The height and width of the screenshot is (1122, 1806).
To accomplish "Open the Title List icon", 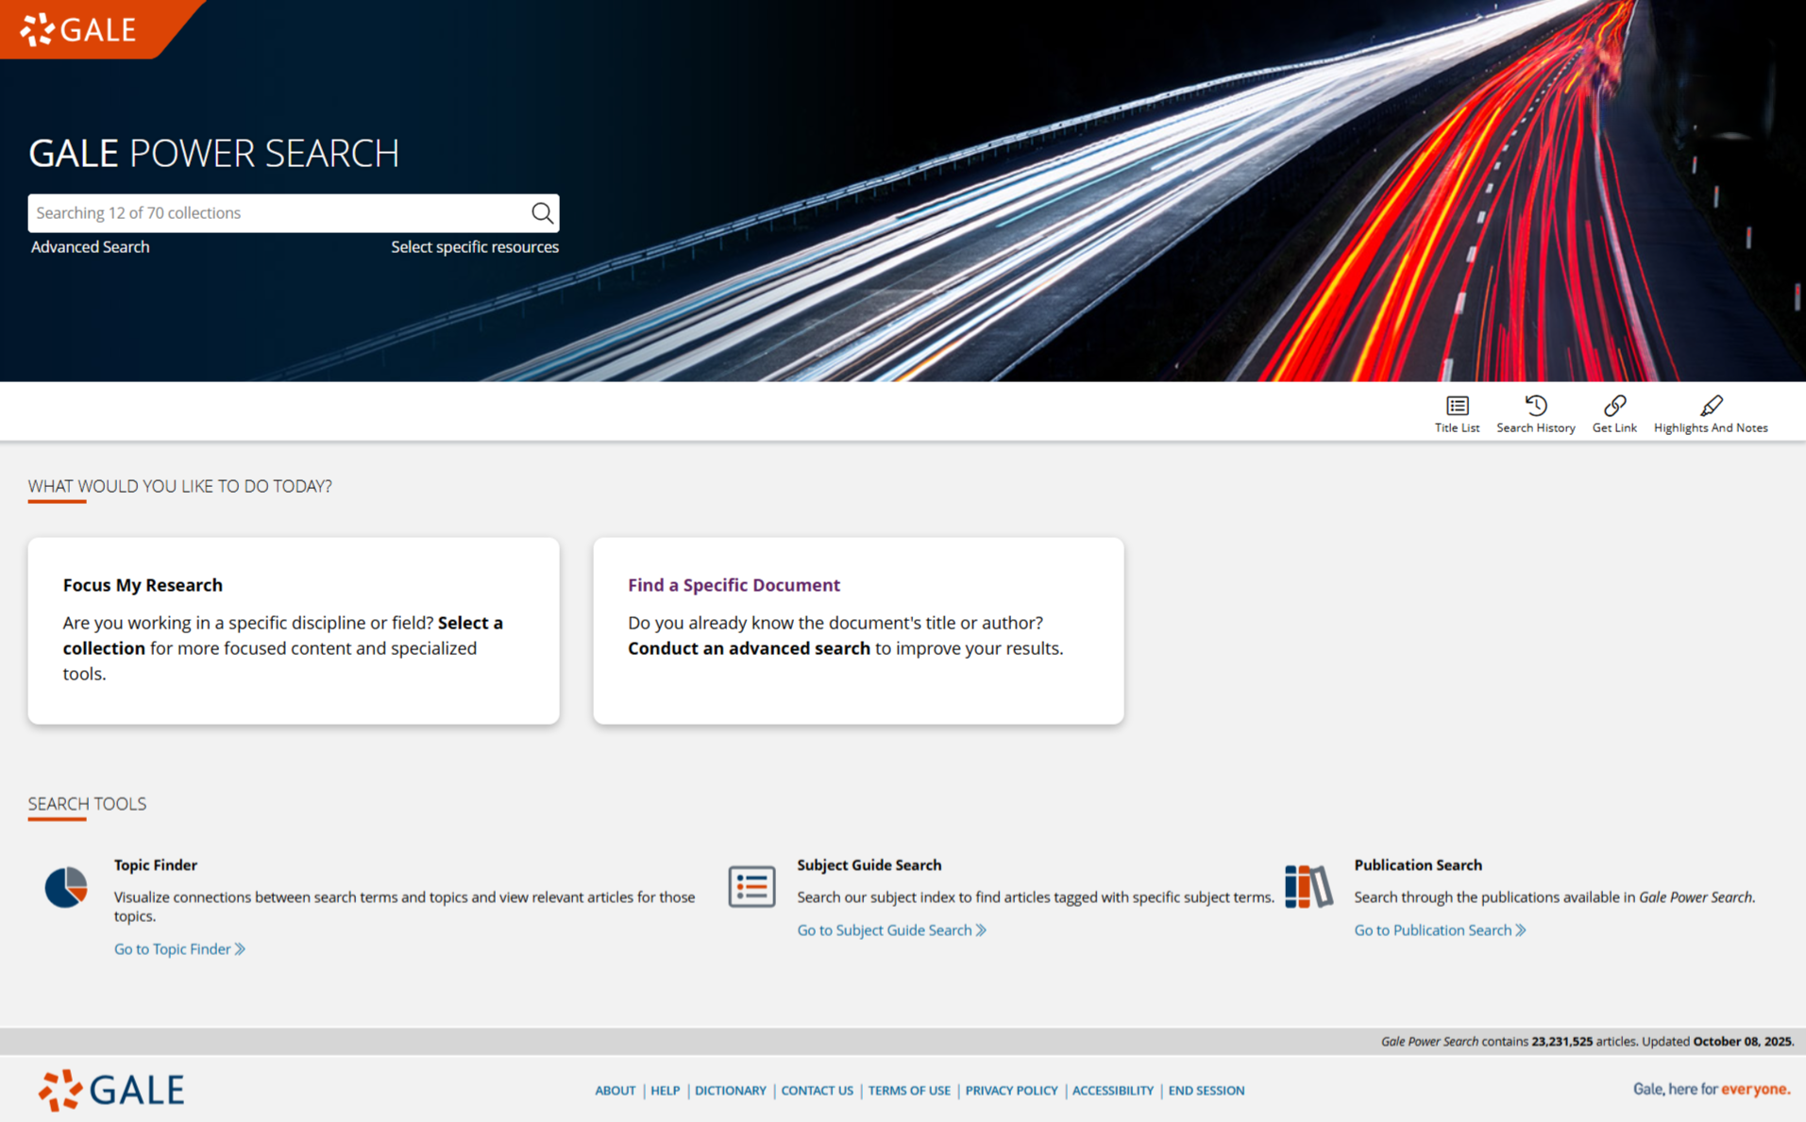I will pos(1457,406).
